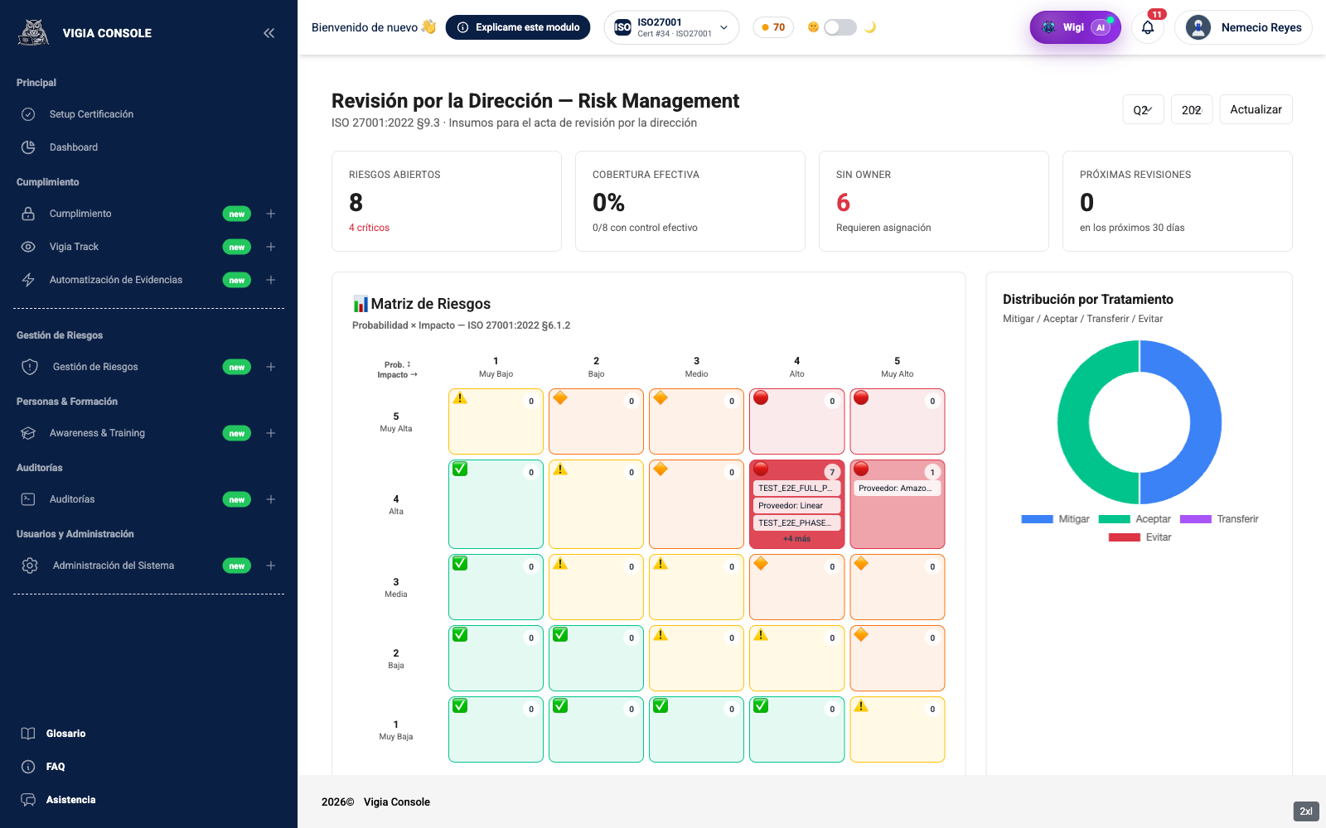Open Wigi AI assistant button
This screenshot has width=1326, height=828.
[1075, 27]
